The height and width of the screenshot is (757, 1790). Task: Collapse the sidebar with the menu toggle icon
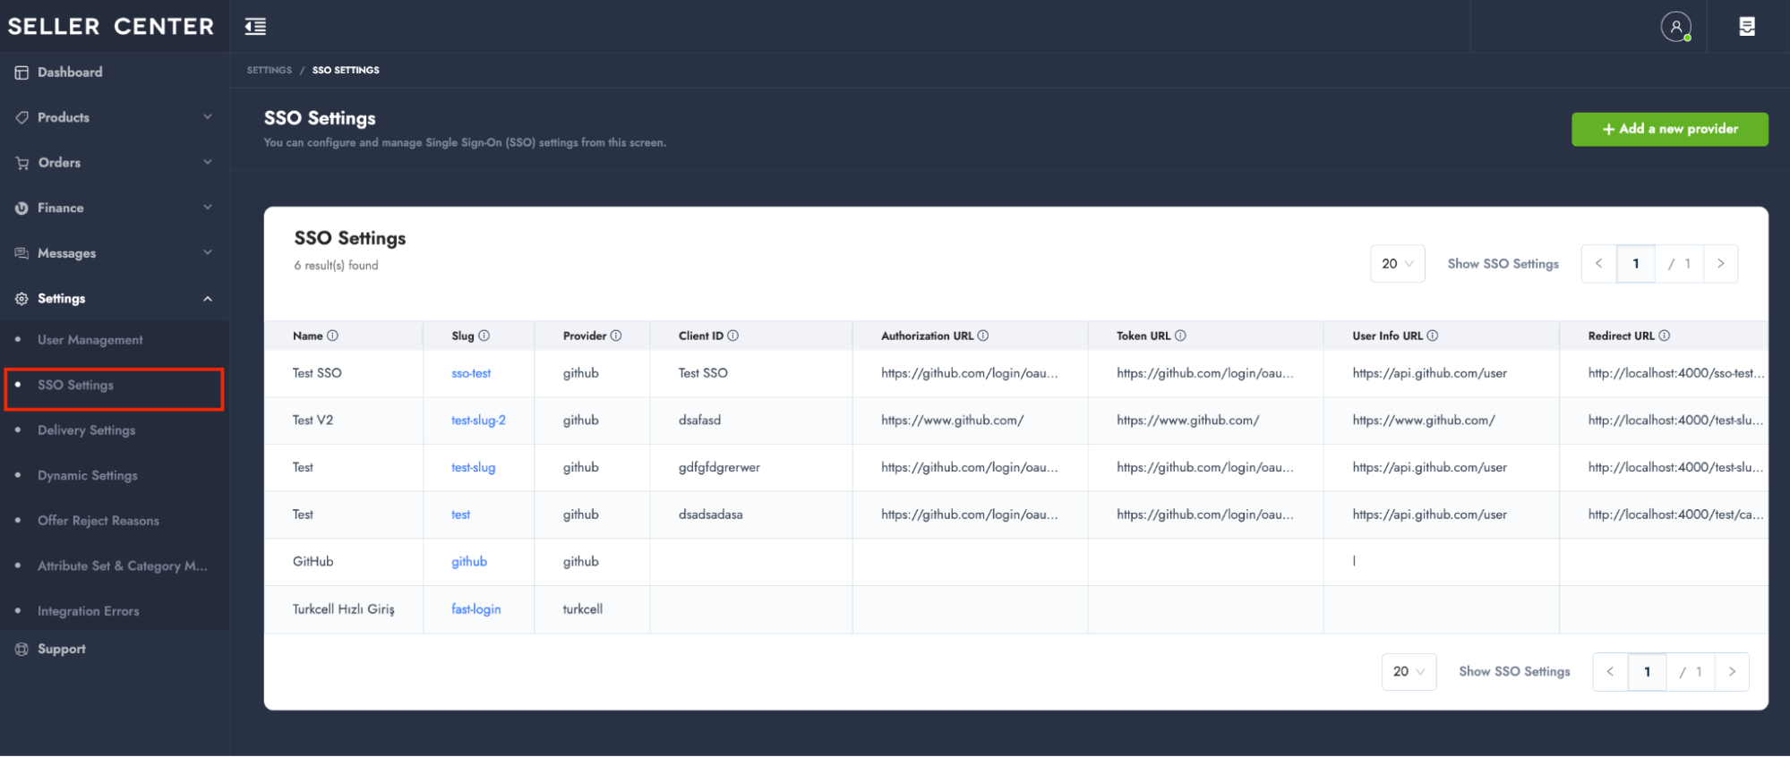click(255, 27)
